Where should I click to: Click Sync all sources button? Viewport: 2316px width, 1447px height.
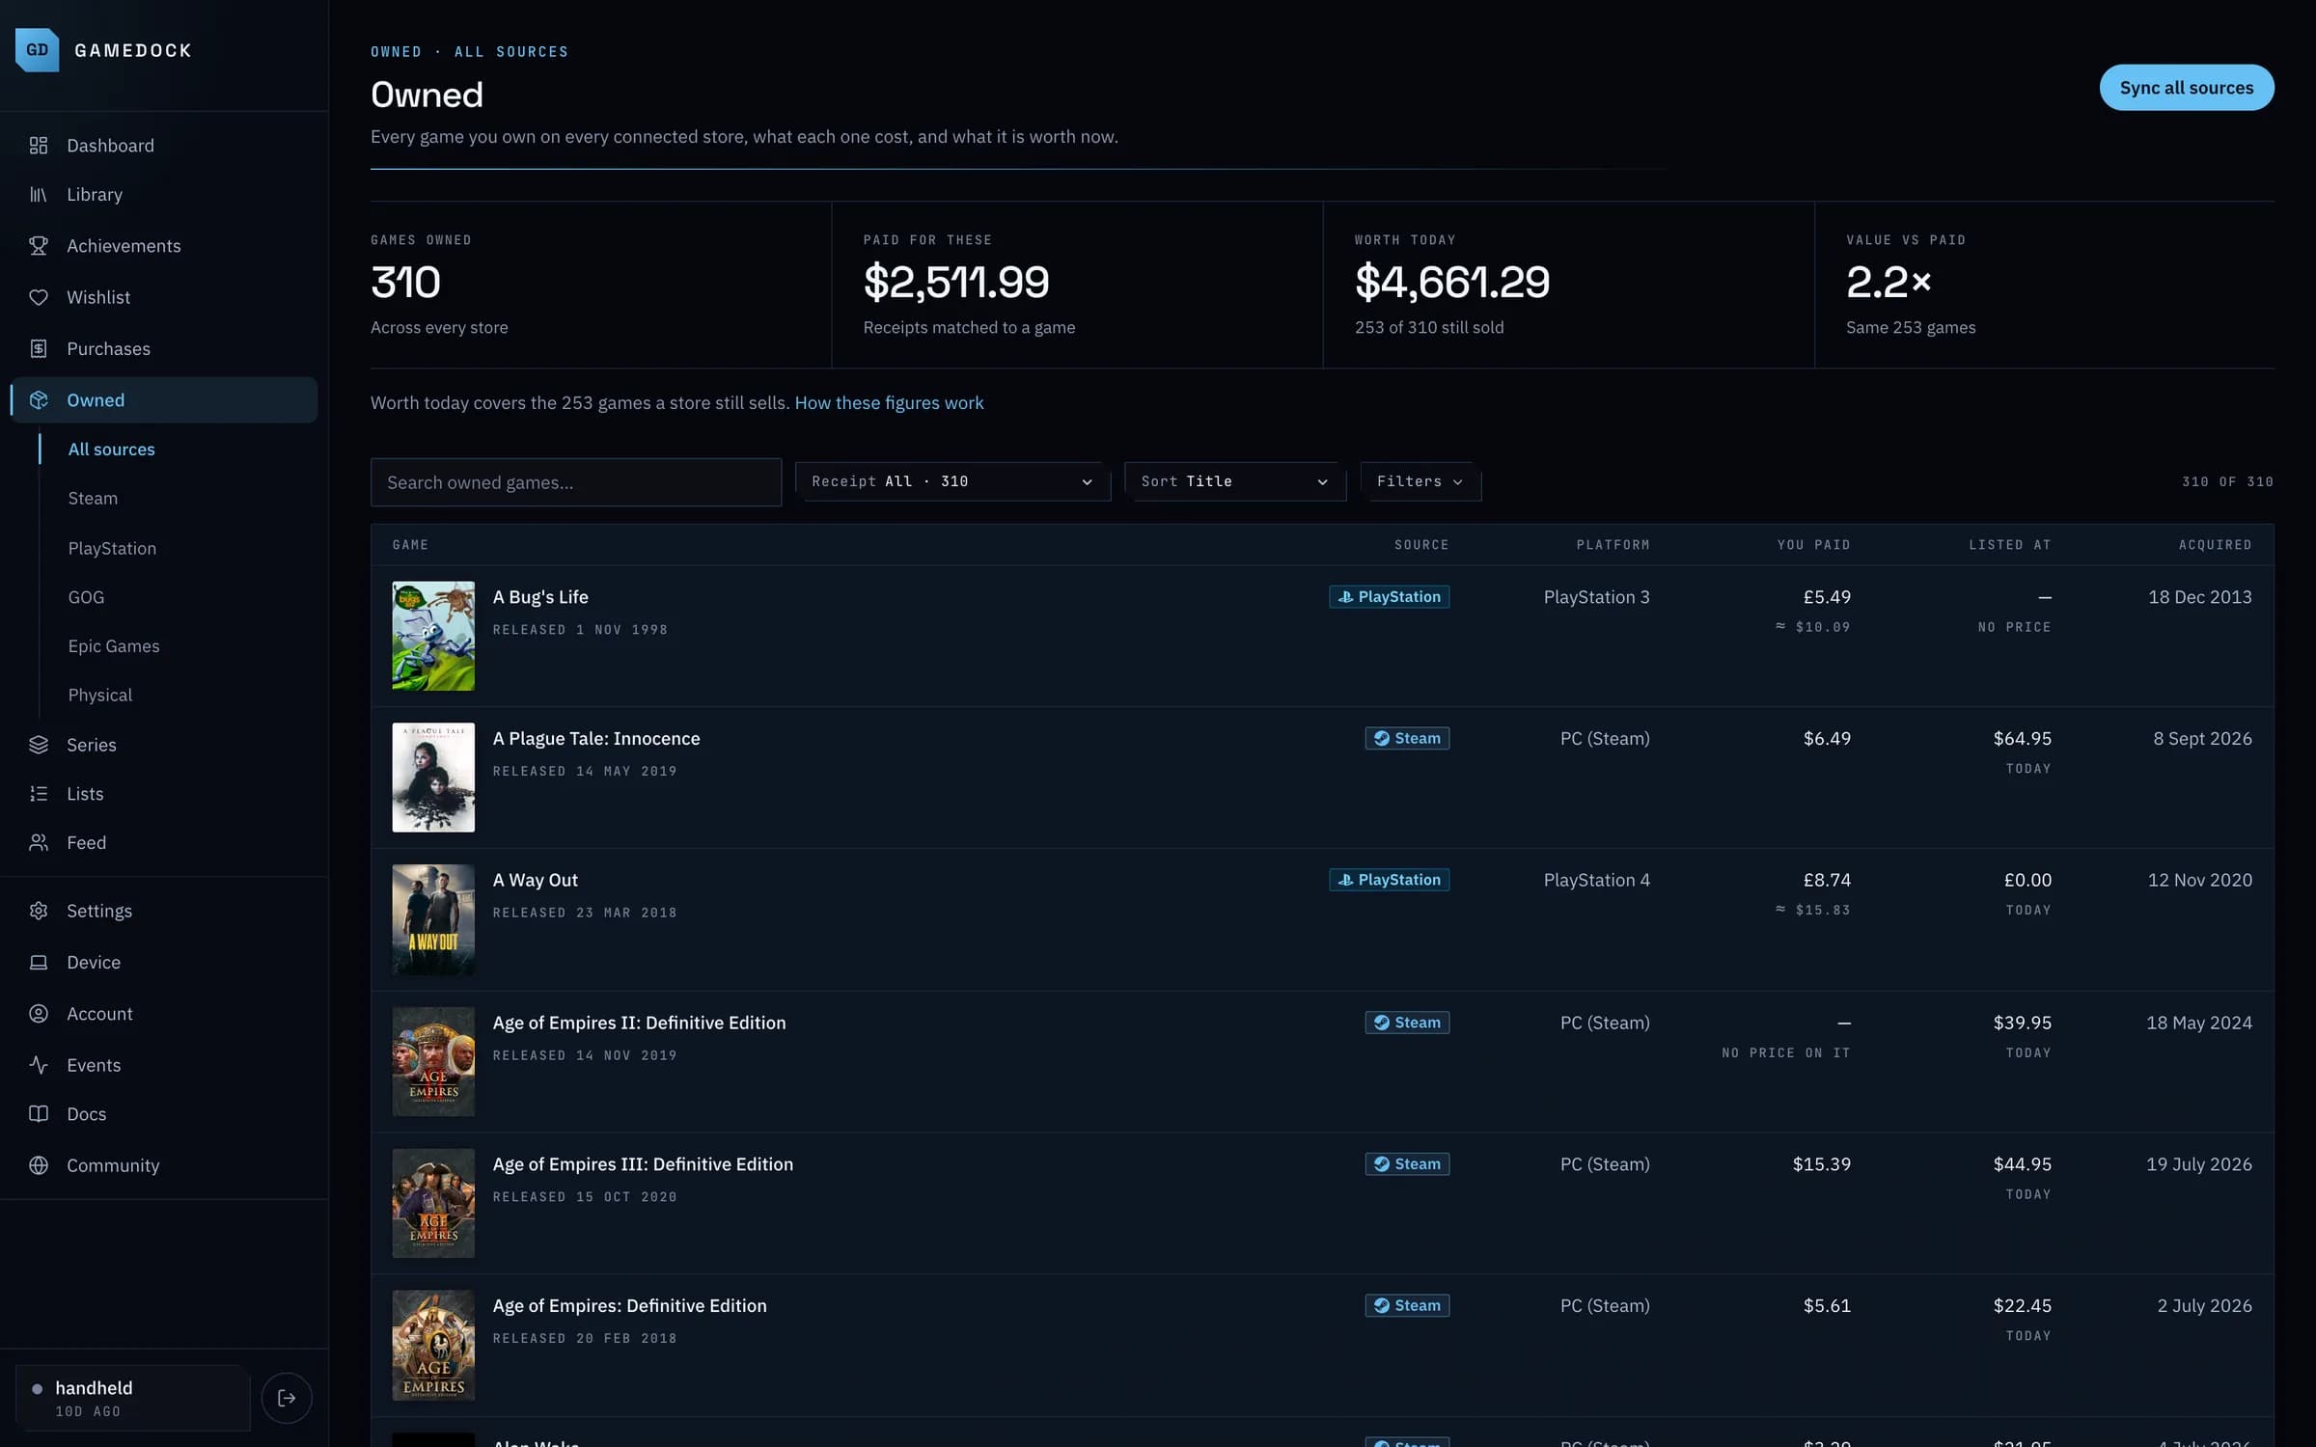(2187, 88)
